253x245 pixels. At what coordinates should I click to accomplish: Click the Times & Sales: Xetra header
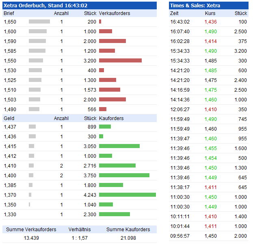[x=195, y=5]
